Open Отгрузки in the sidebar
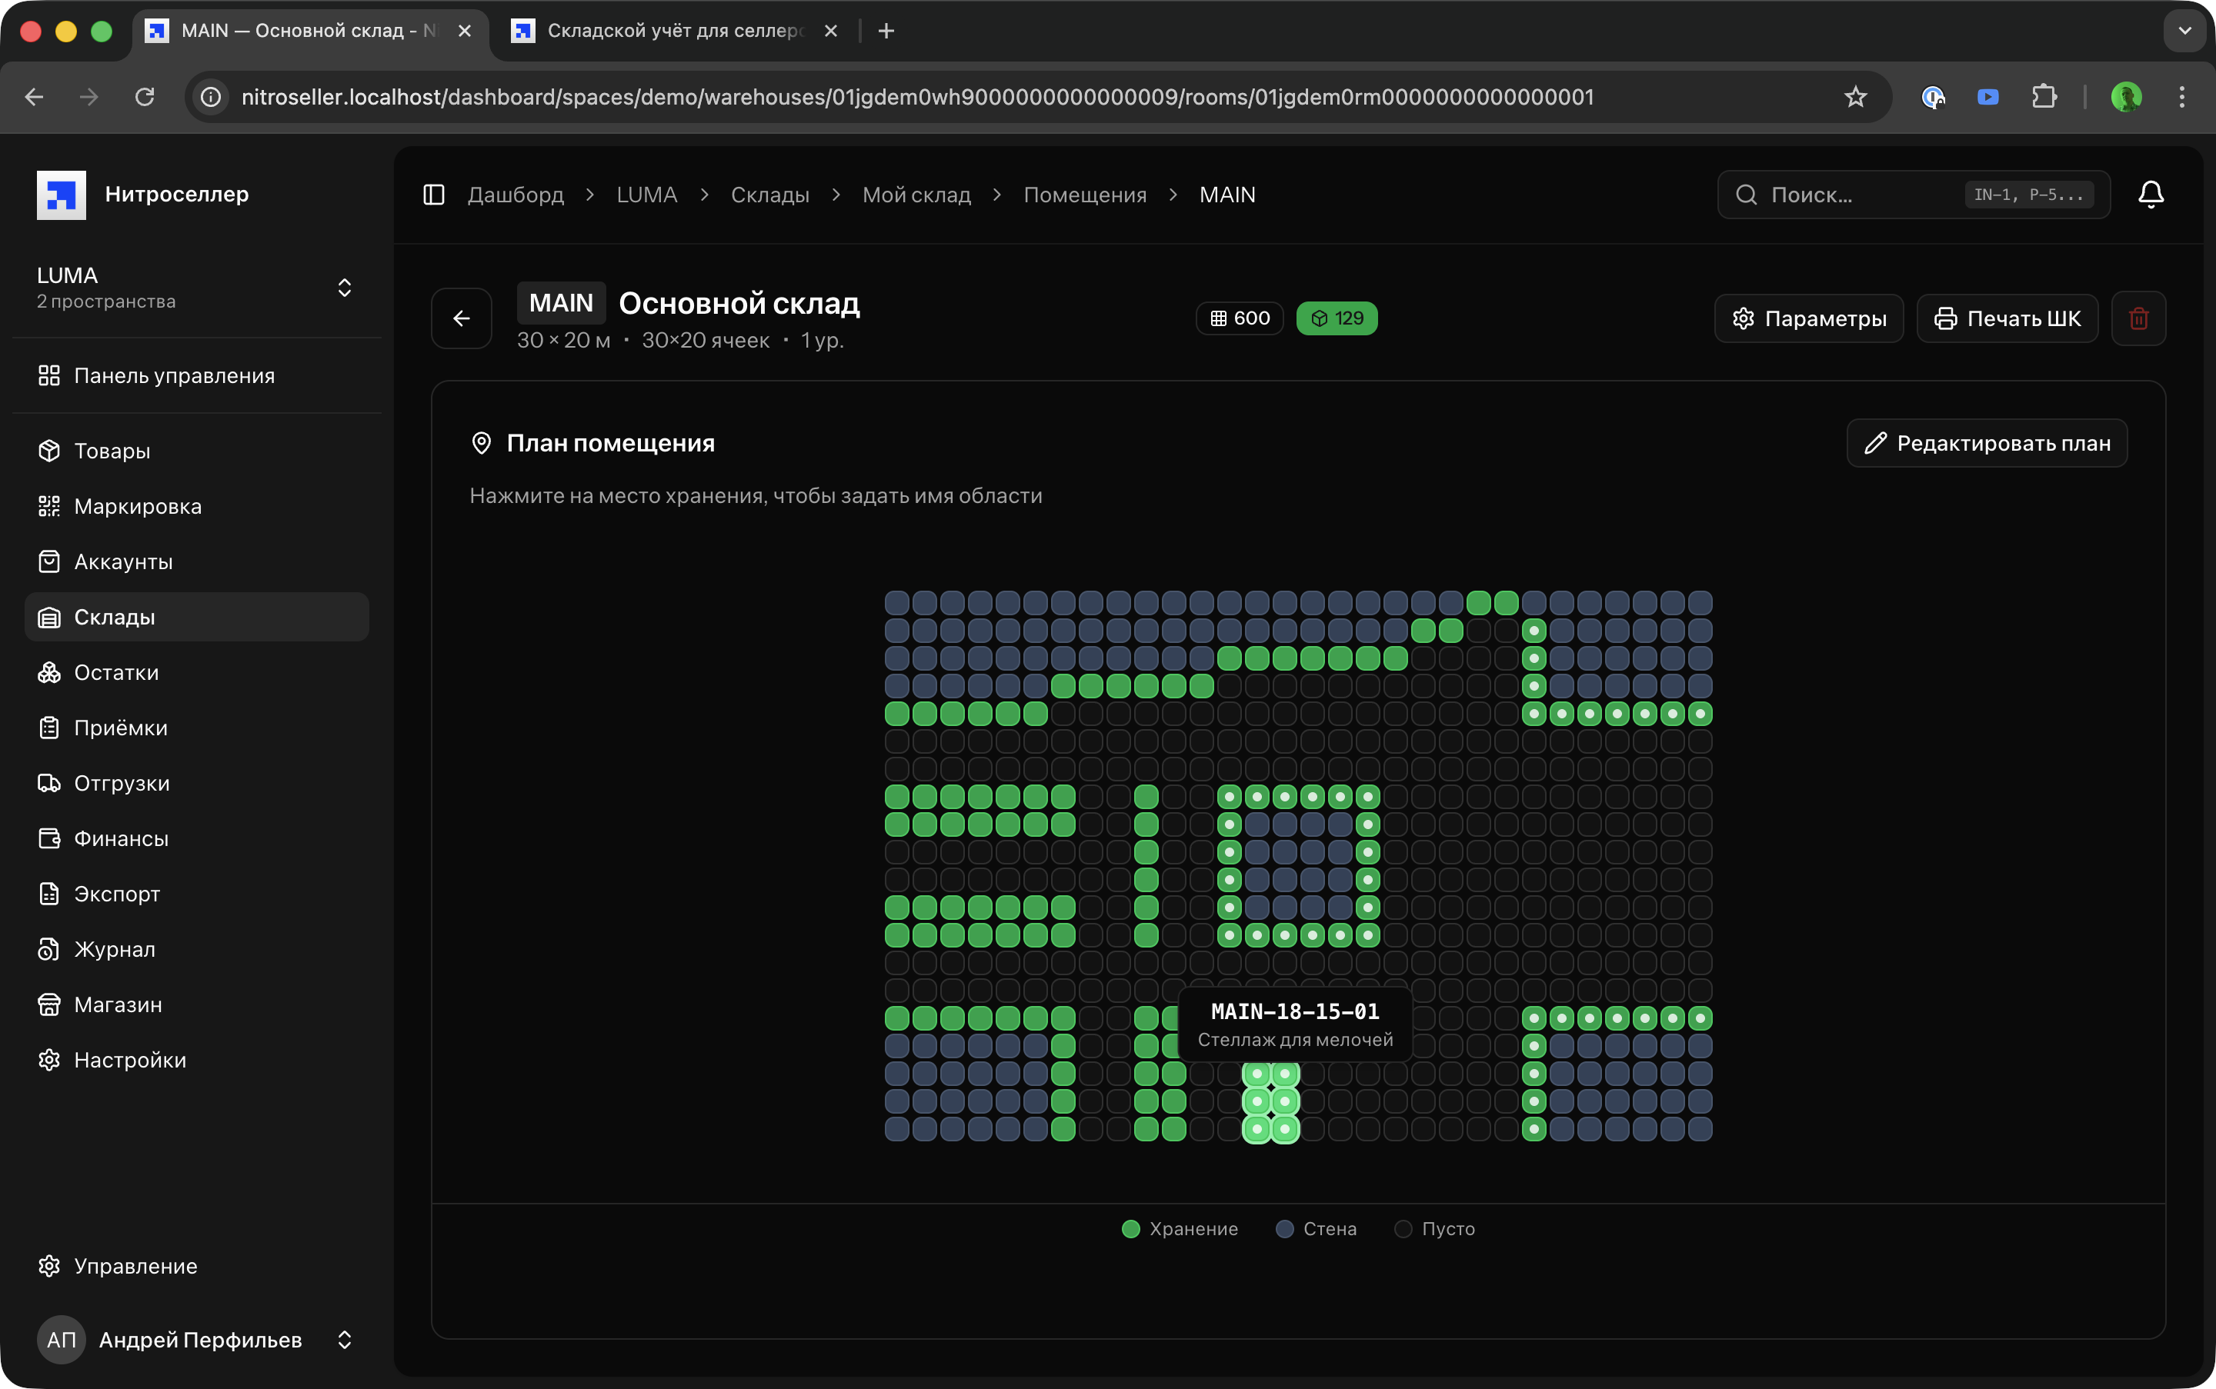This screenshot has width=2216, height=1389. (x=122, y=783)
